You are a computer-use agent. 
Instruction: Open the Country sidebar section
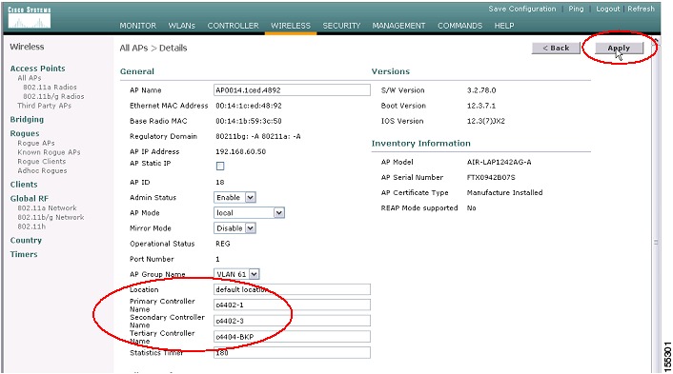[x=26, y=241]
